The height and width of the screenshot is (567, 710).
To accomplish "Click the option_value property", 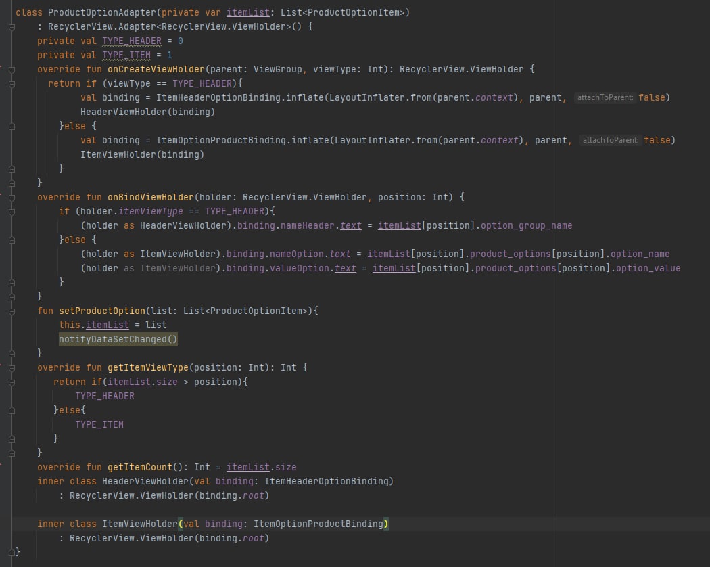I will click(x=648, y=269).
